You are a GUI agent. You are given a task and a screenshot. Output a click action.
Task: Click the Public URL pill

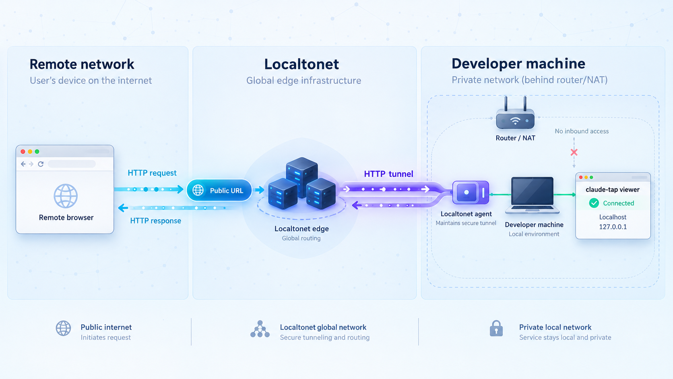219,190
